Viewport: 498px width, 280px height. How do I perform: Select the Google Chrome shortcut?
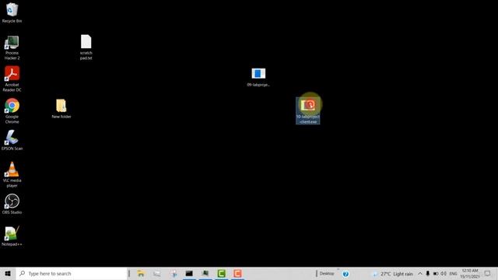tap(12, 110)
